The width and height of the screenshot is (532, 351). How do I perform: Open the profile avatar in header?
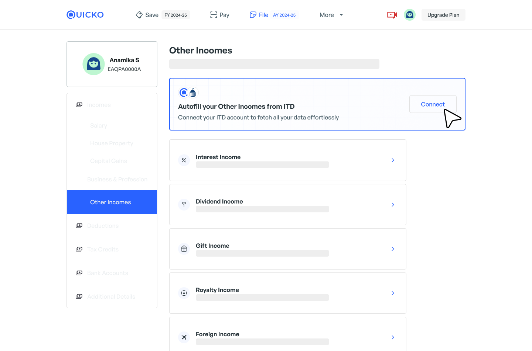coord(409,15)
